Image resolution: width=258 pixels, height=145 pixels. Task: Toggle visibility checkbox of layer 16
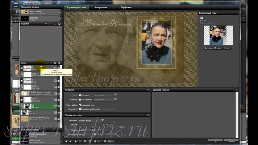point(58,100)
